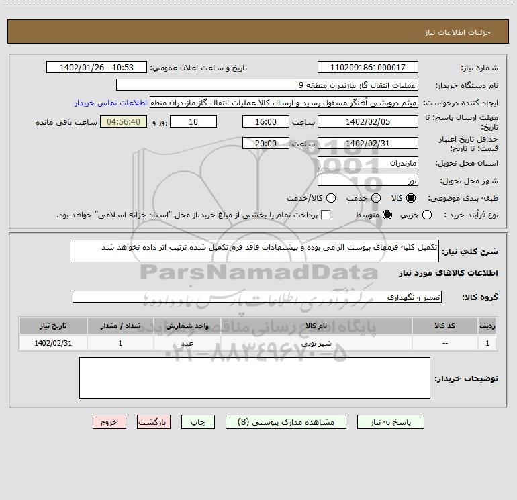
Task: Click the remaining days field 10
Action: (x=193, y=121)
